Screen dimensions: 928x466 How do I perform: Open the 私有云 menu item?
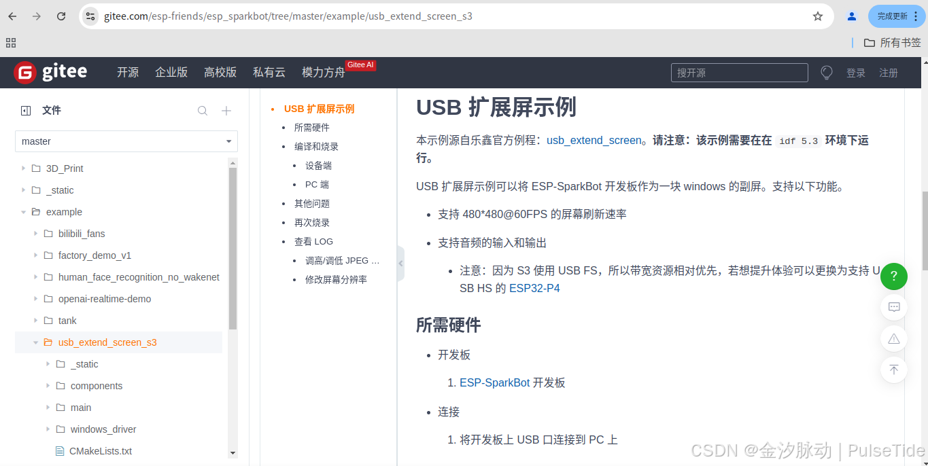pyautogui.click(x=269, y=73)
